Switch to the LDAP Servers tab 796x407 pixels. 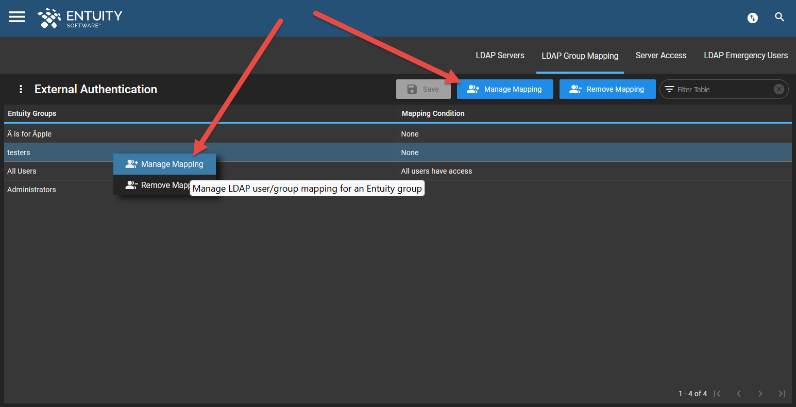pos(500,56)
